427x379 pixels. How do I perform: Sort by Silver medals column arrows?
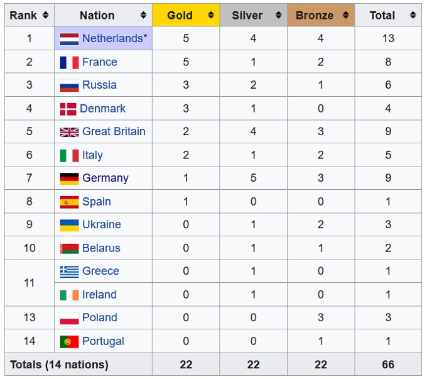[x=279, y=15]
